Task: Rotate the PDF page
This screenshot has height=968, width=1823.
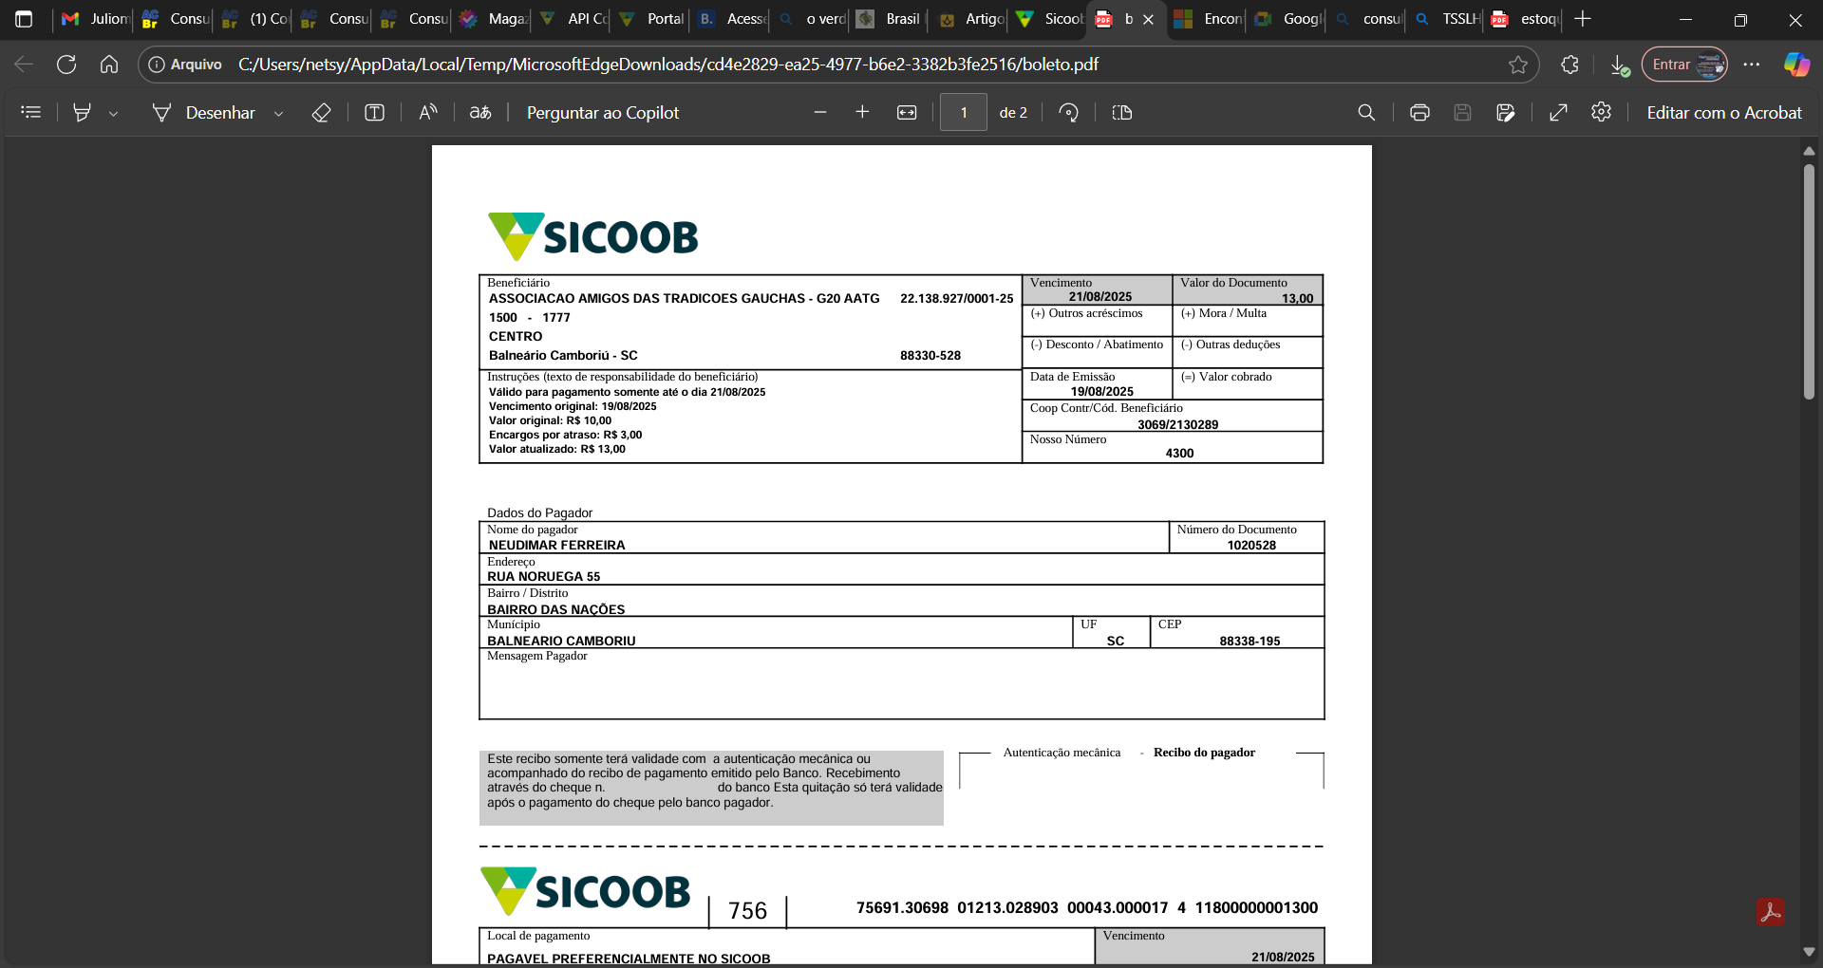Action: click(x=1069, y=112)
